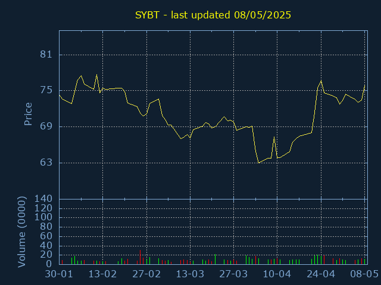Image resolution: width=381 pixels, height=285 pixels.
Task: Click the price axis label 63
Action: point(46,162)
